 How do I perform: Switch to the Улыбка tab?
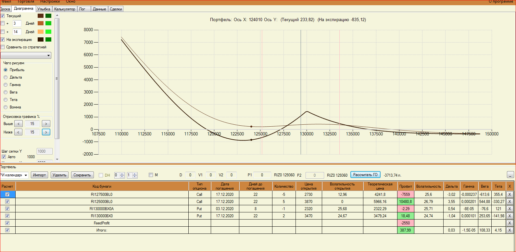44,9
